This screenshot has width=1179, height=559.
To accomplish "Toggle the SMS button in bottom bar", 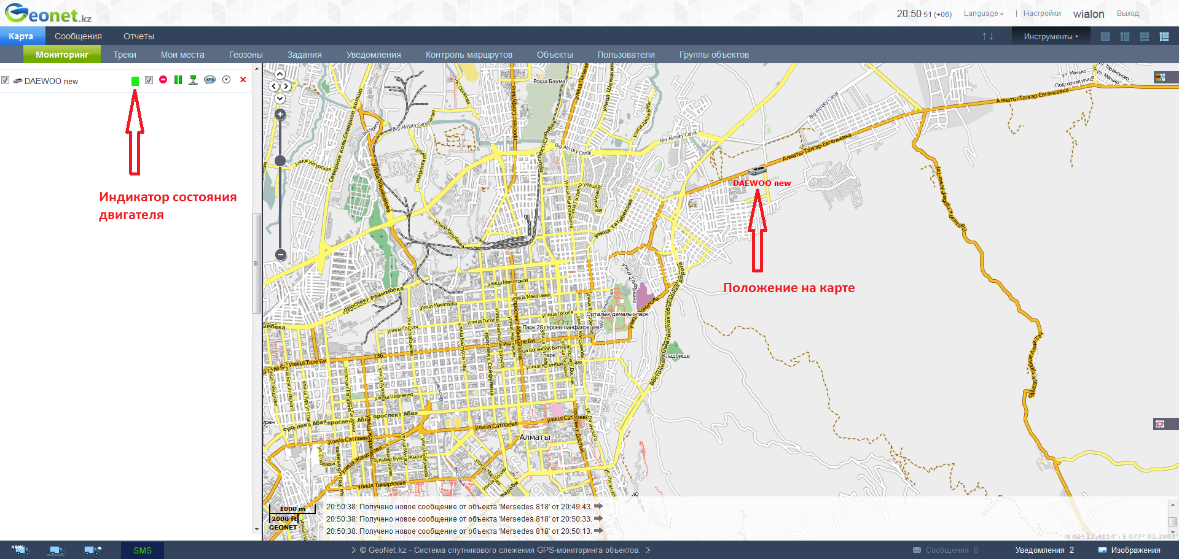I will pyautogui.click(x=143, y=550).
